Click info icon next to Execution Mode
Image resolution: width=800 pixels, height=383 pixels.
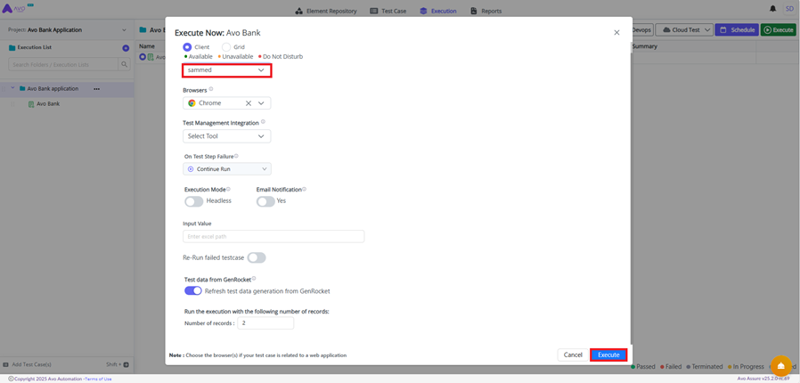(228, 189)
